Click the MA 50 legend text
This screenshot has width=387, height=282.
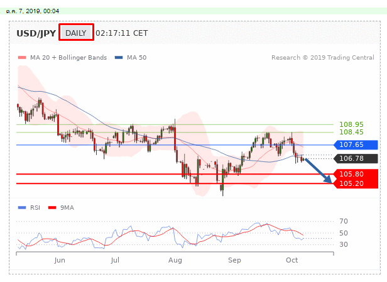point(137,58)
